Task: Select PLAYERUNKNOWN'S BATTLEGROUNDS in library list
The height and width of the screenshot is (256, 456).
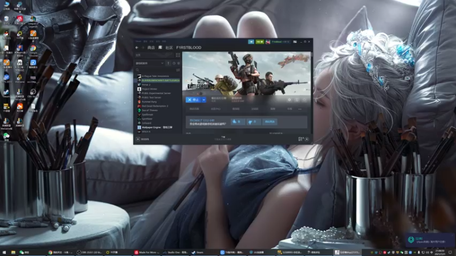Action: (158, 80)
